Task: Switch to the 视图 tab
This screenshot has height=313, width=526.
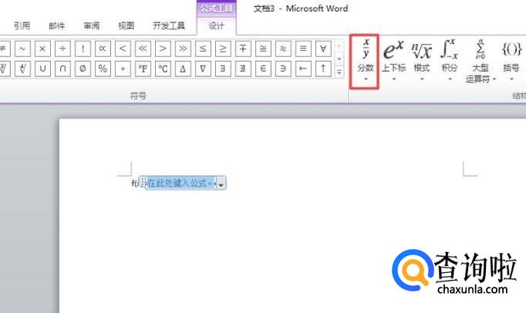Action: point(126,25)
